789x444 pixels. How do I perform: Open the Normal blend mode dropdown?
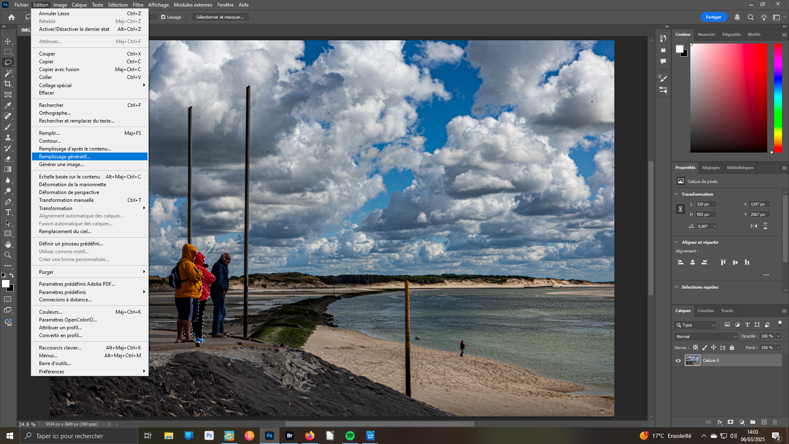pyautogui.click(x=706, y=336)
